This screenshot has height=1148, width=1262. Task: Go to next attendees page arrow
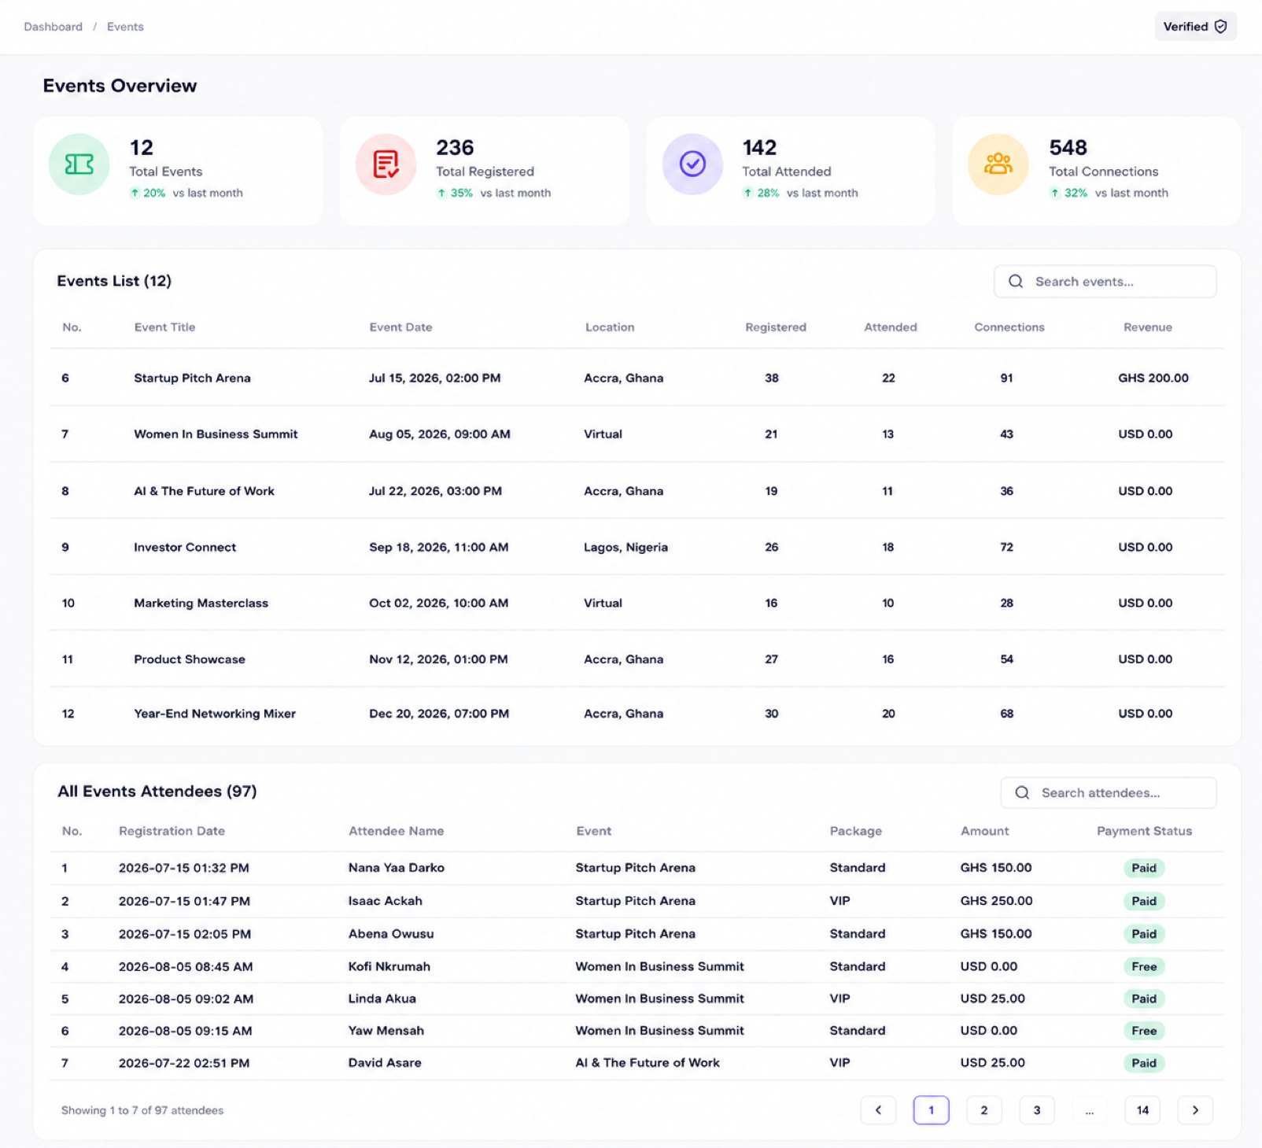[x=1195, y=1110]
